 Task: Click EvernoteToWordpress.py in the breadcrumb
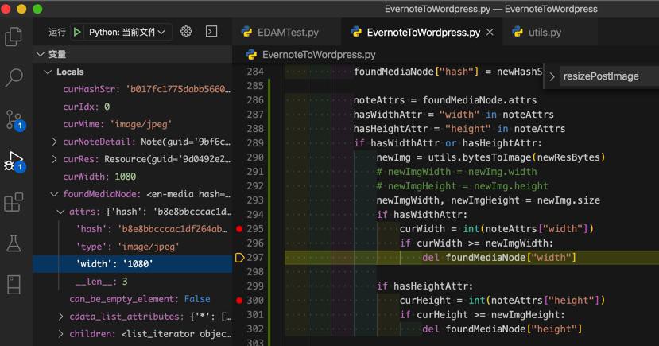click(x=319, y=55)
